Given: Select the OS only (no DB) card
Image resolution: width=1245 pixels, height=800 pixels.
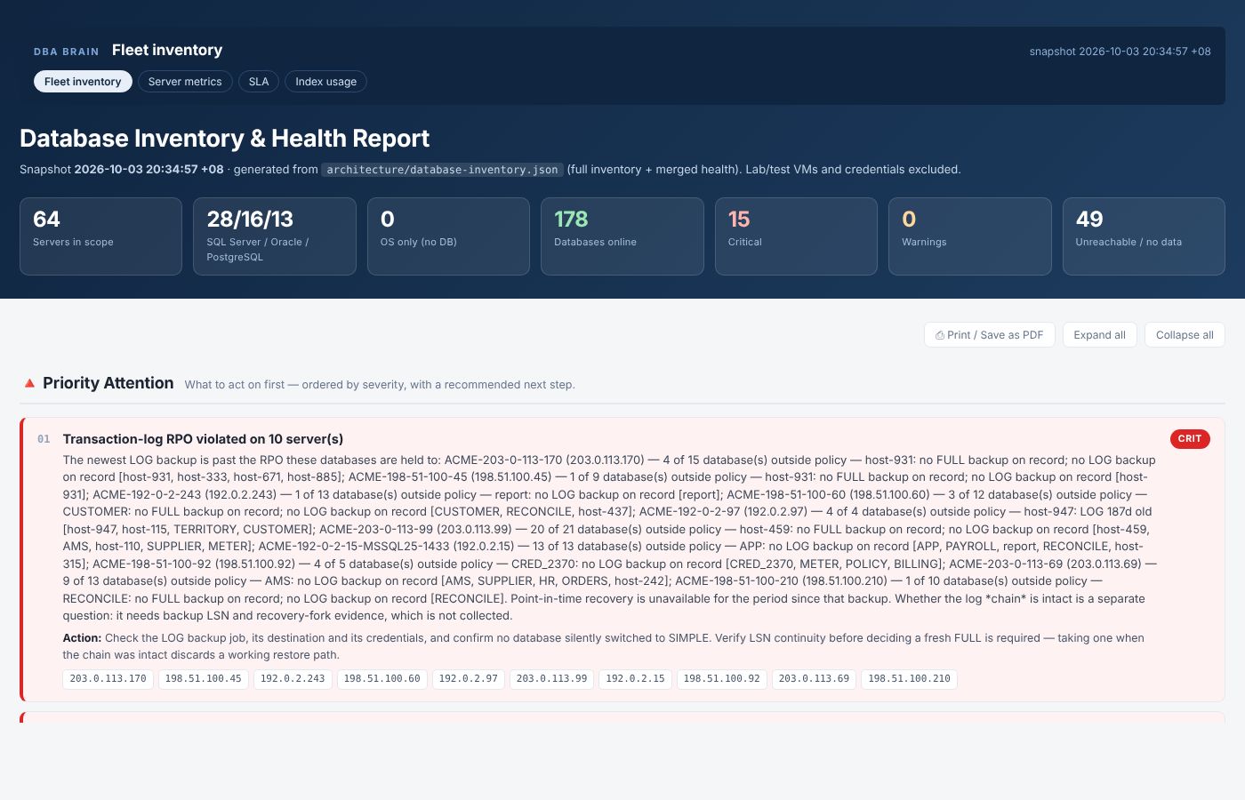Looking at the screenshot, I should [448, 236].
